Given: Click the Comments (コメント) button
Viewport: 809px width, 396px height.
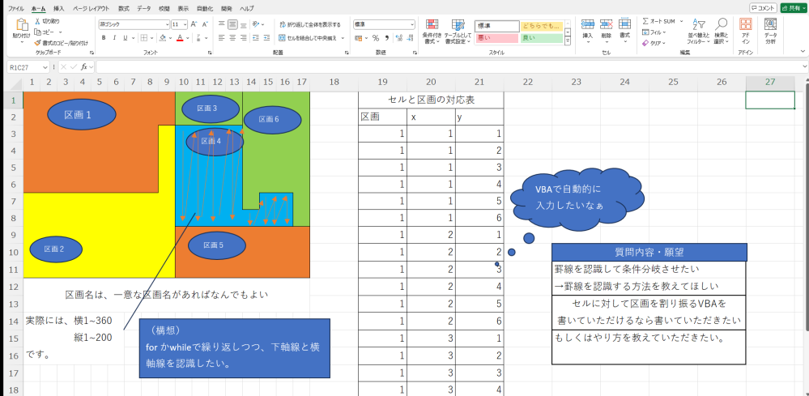Looking at the screenshot, I should (x=763, y=8).
